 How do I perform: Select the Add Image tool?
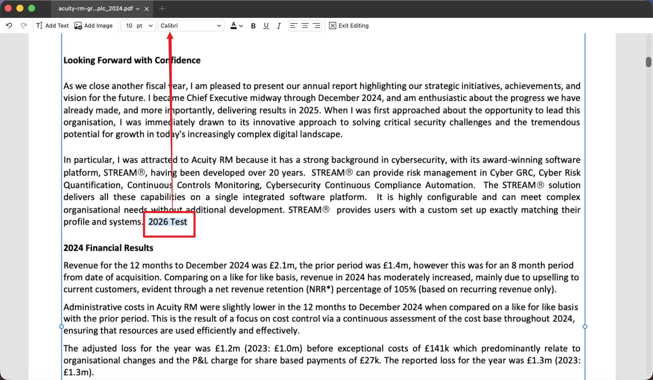(x=93, y=26)
